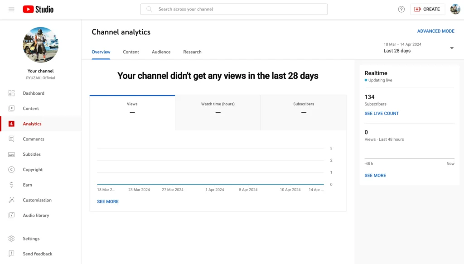Click SEE LIVE COUNT for subscribers

(x=382, y=113)
